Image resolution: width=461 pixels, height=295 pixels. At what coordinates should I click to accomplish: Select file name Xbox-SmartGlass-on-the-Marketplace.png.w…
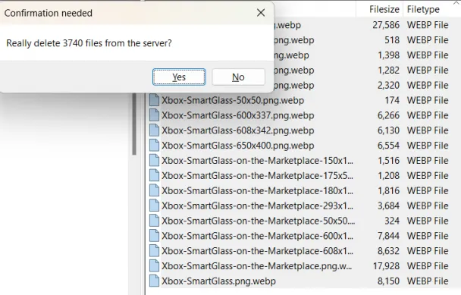tap(257, 266)
